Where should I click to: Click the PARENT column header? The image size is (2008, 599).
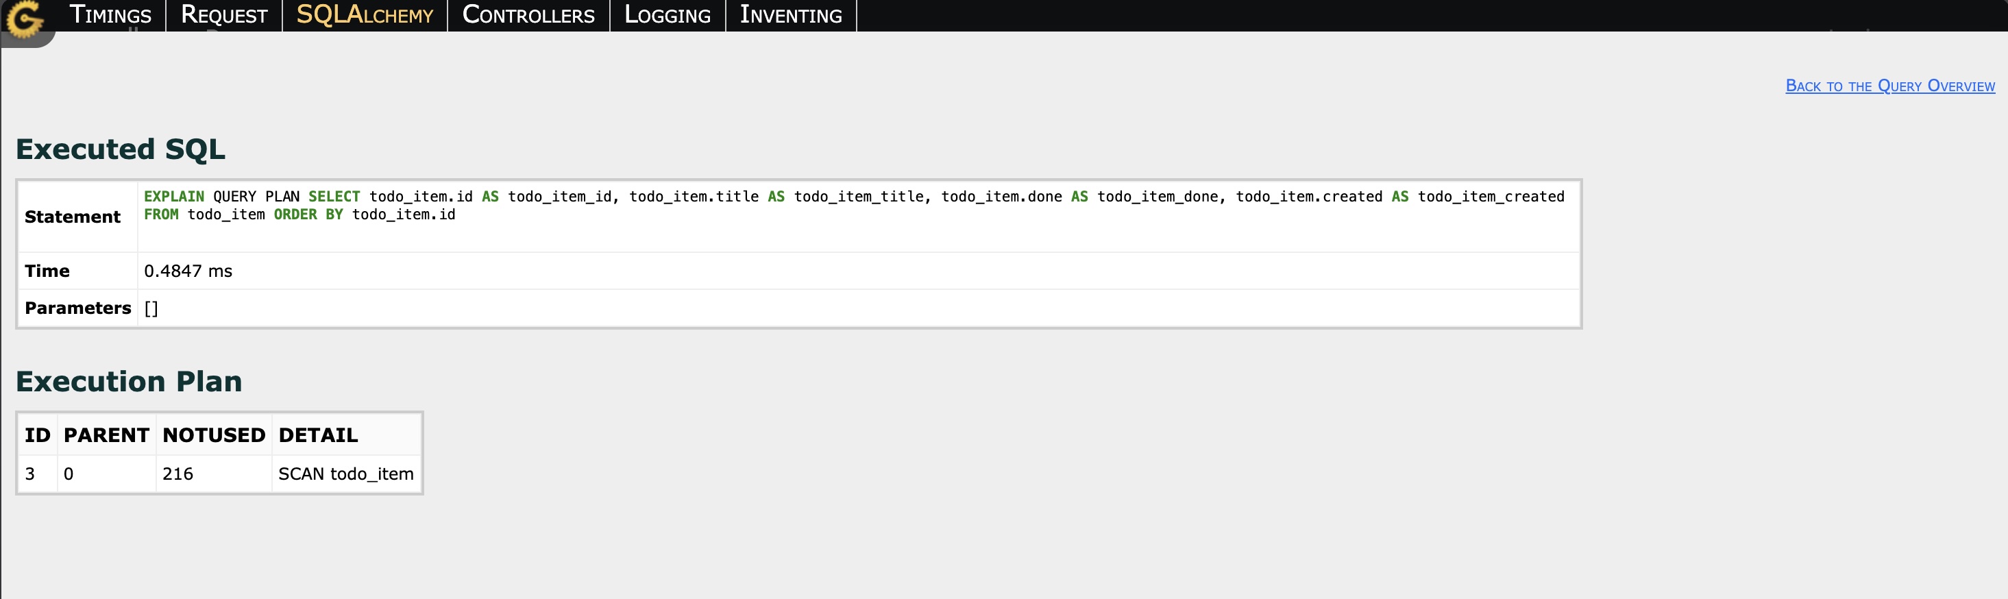click(107, 435)
